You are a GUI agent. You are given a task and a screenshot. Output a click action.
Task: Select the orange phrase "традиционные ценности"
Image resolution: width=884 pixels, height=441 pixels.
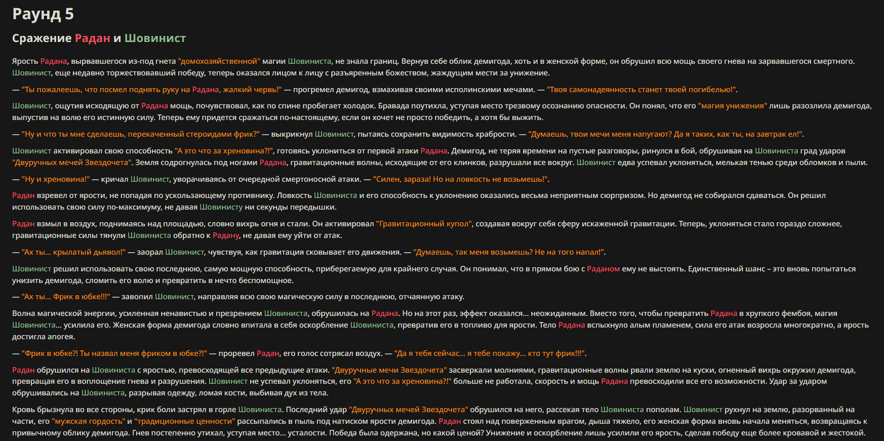185,421
